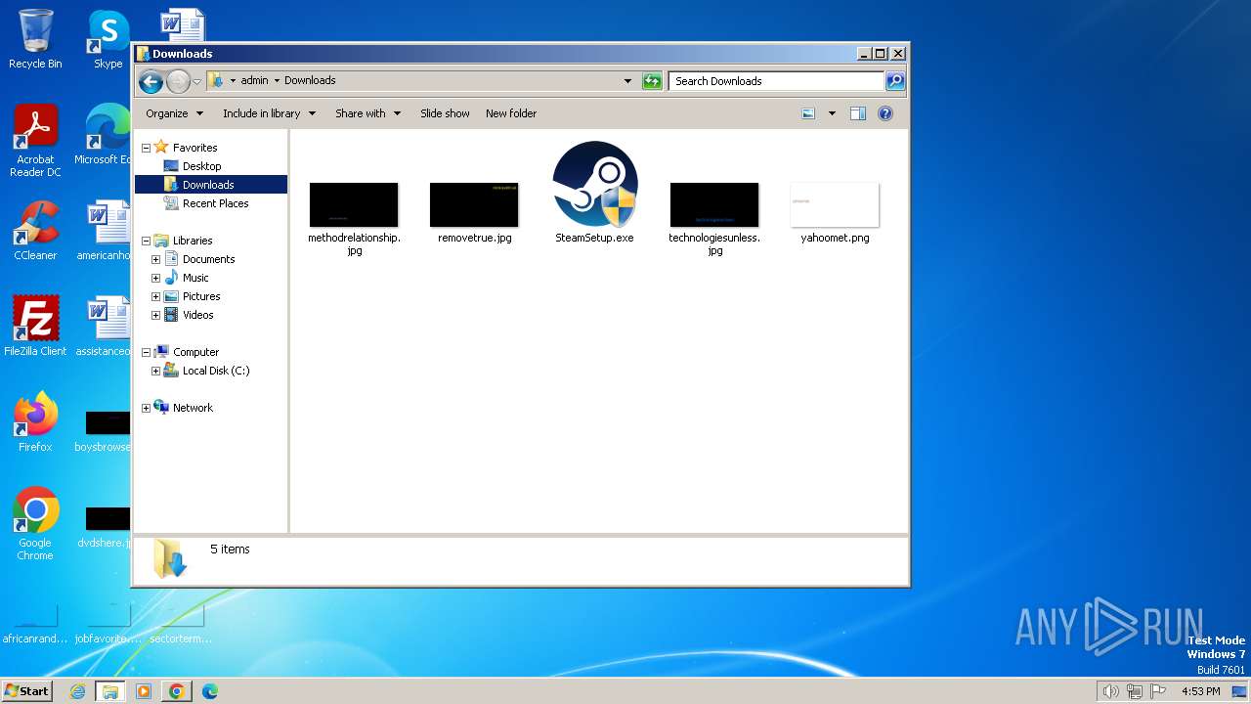Screen dimensions: 1251x704
Task: Create a New folder
Action: coord(511,113)
